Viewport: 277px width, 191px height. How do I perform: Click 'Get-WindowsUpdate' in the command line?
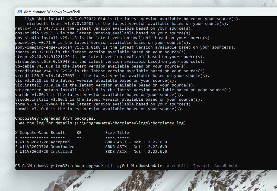pos(142,166)
